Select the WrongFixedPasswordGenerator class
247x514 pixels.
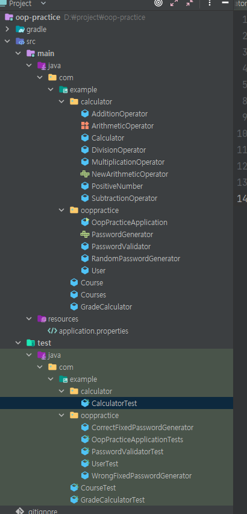tap(142, 475)
